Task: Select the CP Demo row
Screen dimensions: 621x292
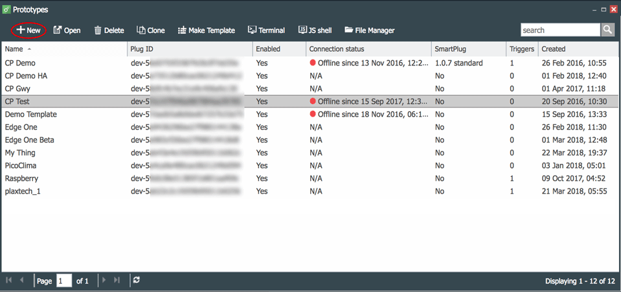Action: coord(310,63)
